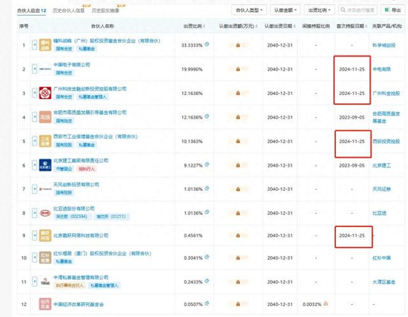Expand row 9 with the plus button
This screenshot has width=408, height=317.
coord(34,235)
